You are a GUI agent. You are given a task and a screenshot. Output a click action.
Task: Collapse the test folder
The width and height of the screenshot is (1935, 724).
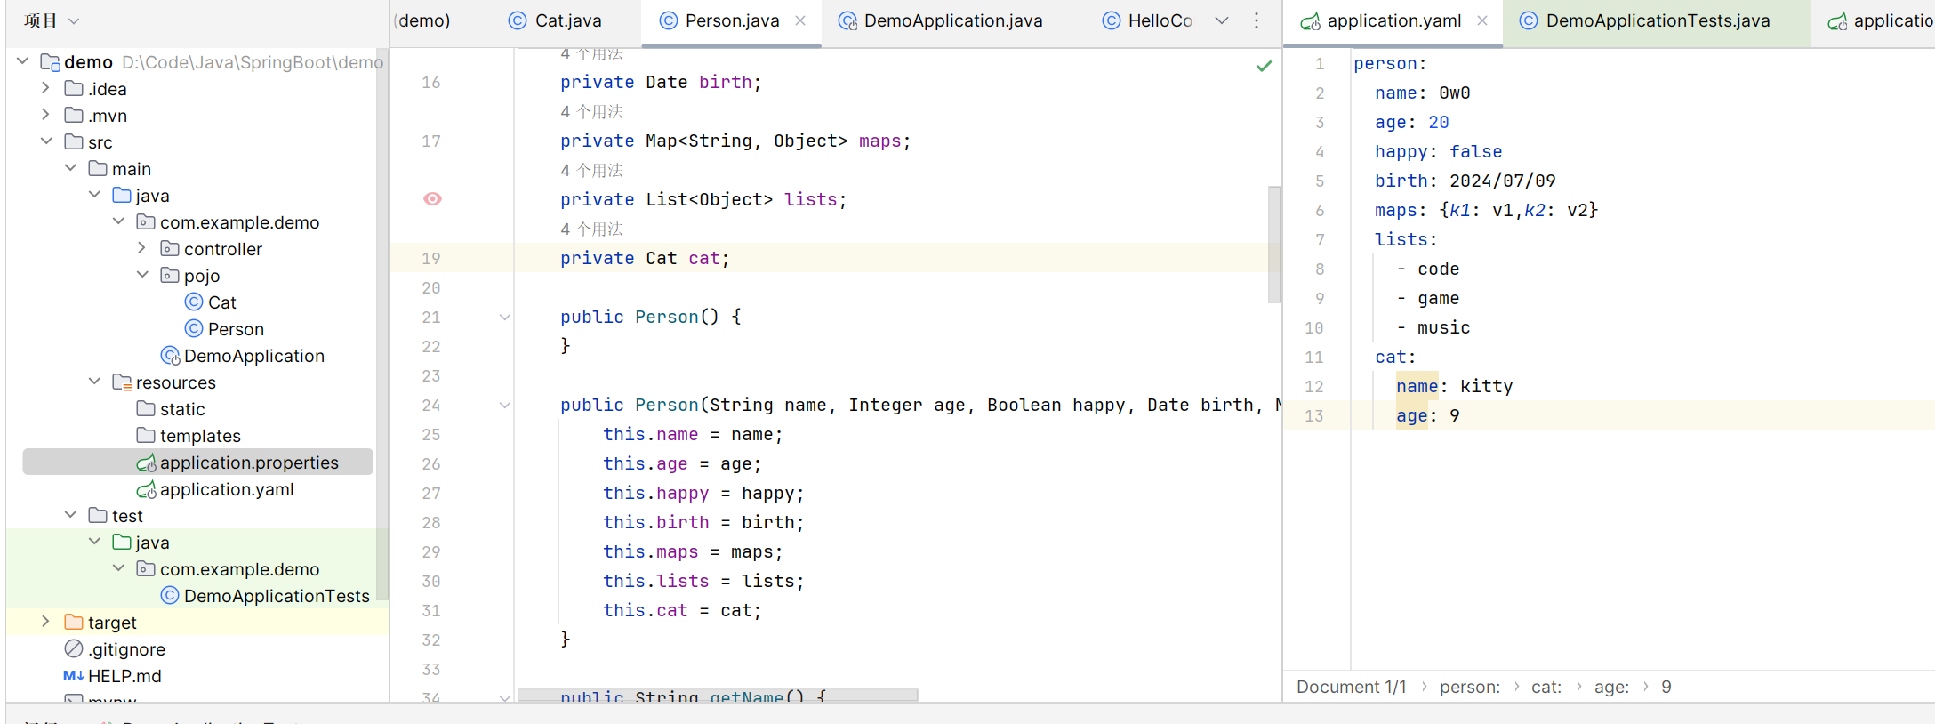point(70,515)
